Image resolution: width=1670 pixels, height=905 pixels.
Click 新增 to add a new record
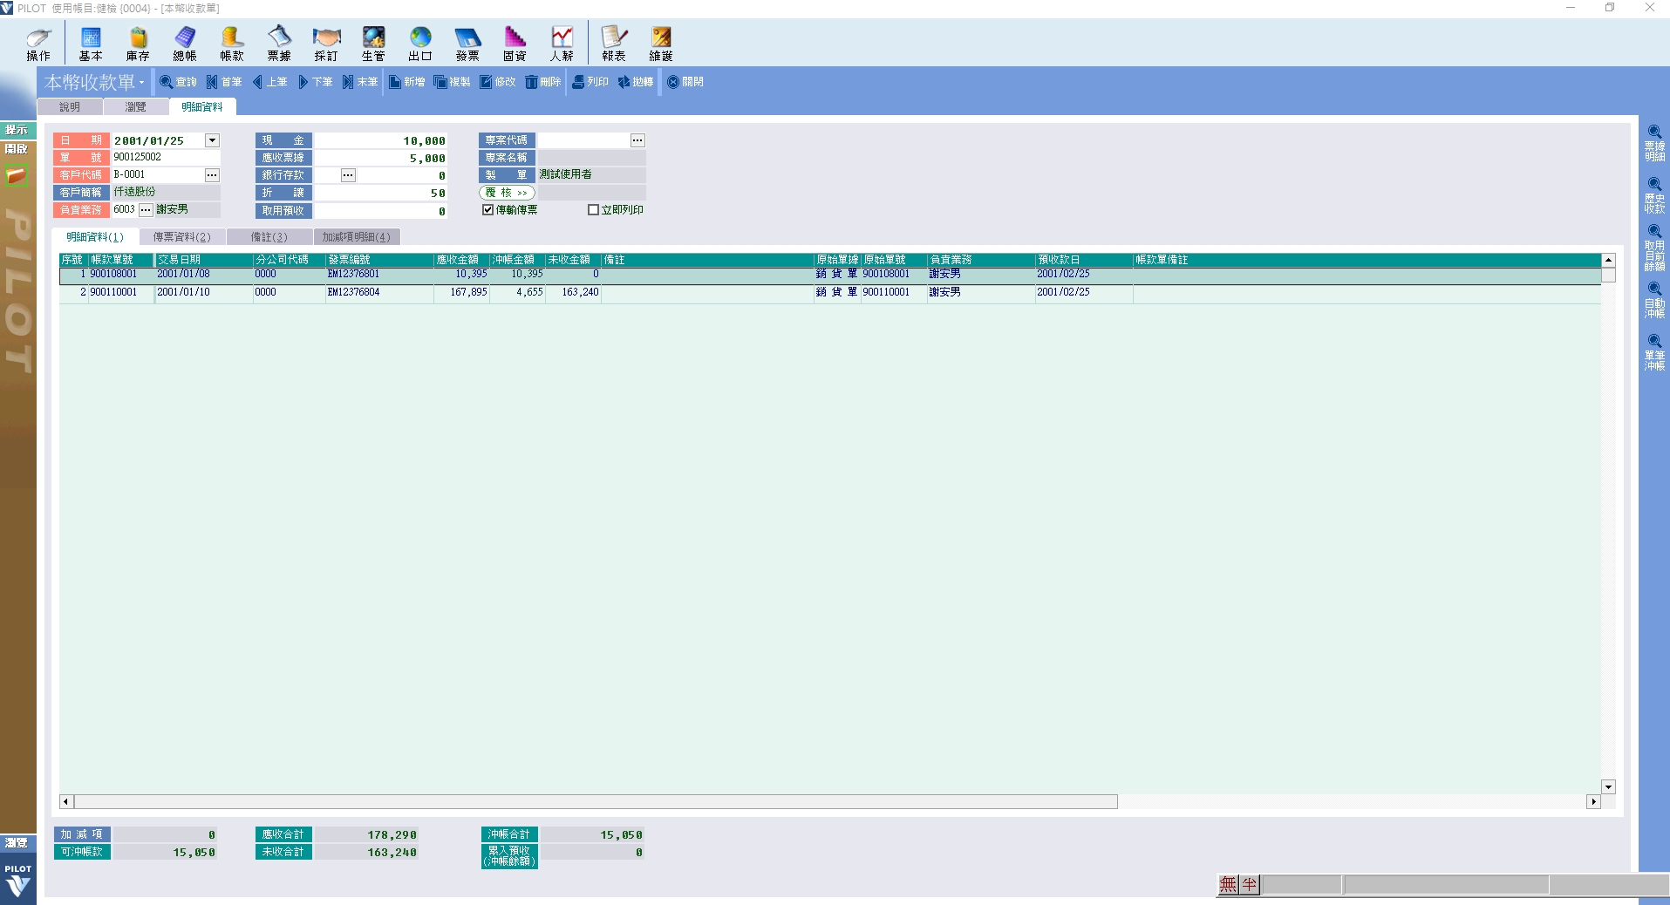pyautogui.click(x=406, y=82)
